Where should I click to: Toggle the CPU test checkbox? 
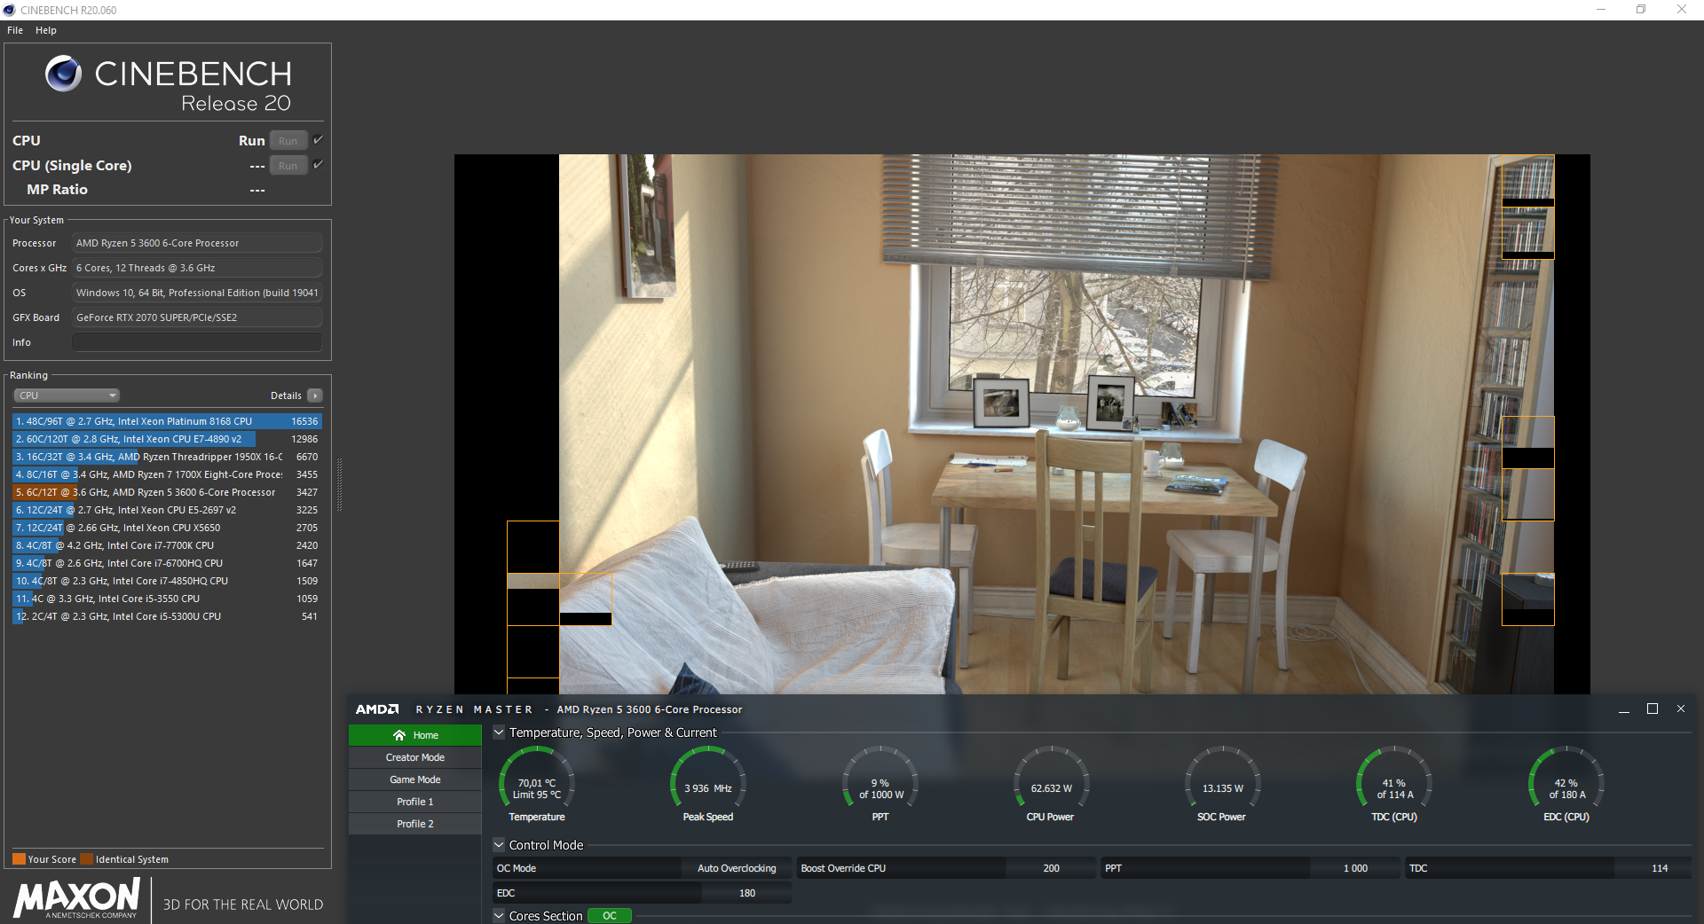318,140
